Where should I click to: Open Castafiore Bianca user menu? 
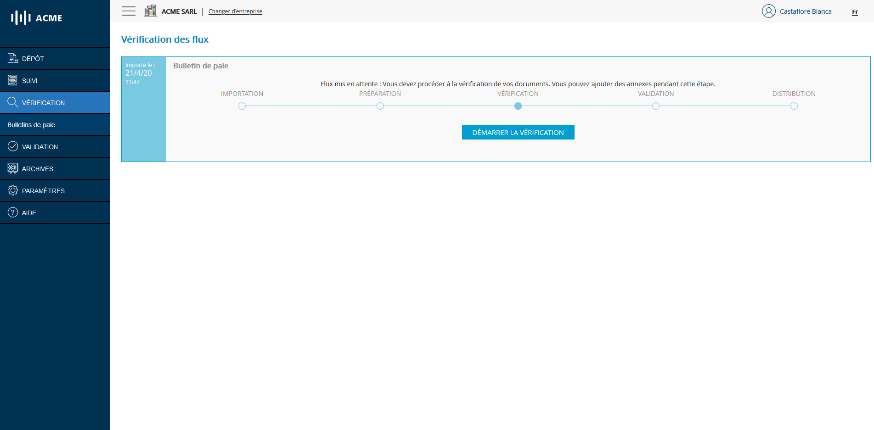(x=805, y=11)
